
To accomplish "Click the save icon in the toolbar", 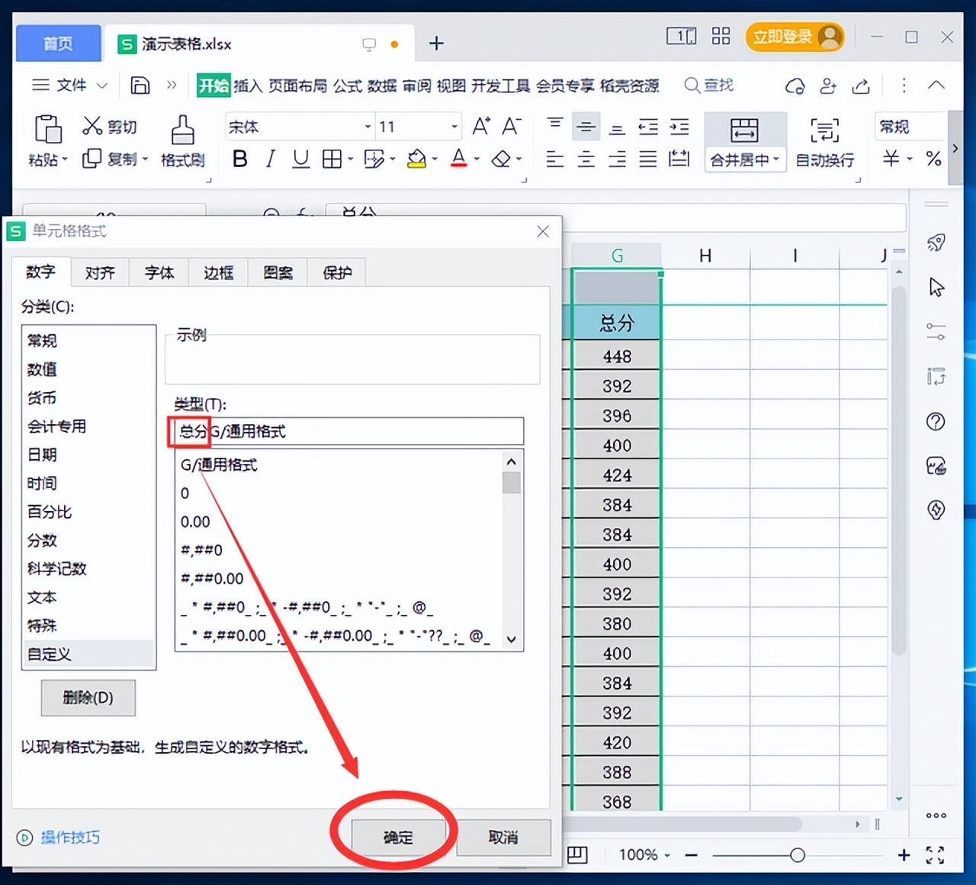I will click(x=140, y=85).
